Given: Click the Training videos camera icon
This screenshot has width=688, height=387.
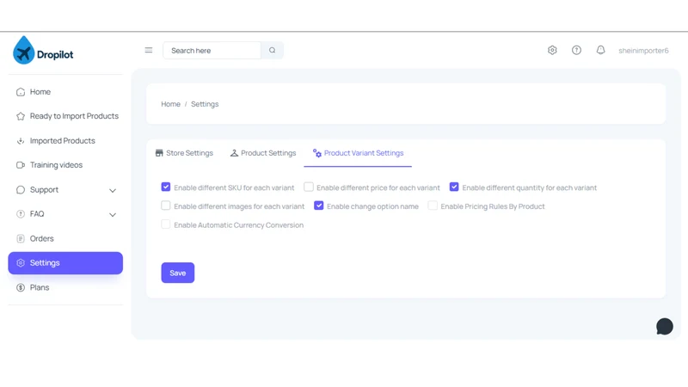Looking at the screenshot, I should 21,165.
